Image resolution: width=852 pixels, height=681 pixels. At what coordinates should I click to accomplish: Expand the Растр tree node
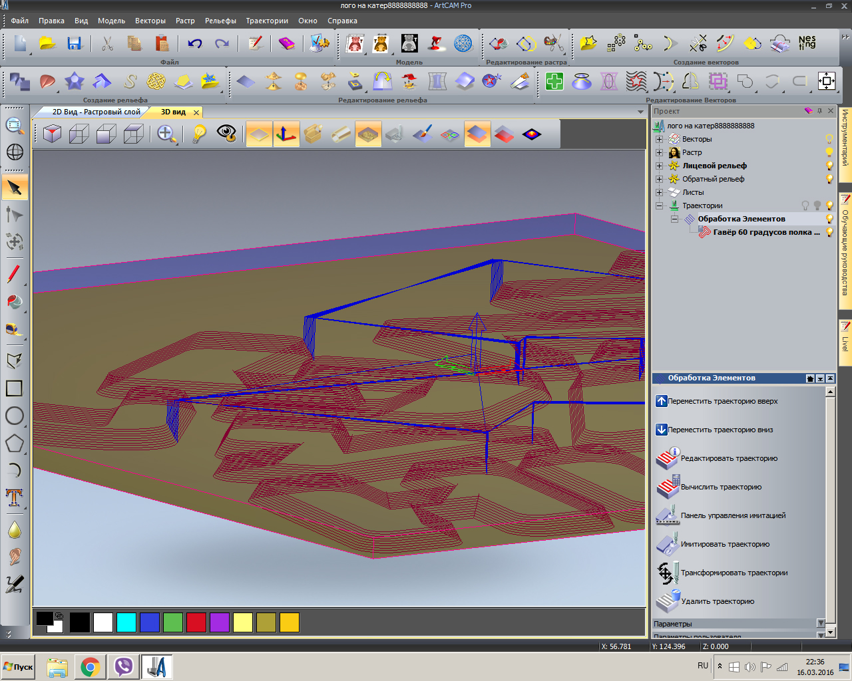(659, 152)
